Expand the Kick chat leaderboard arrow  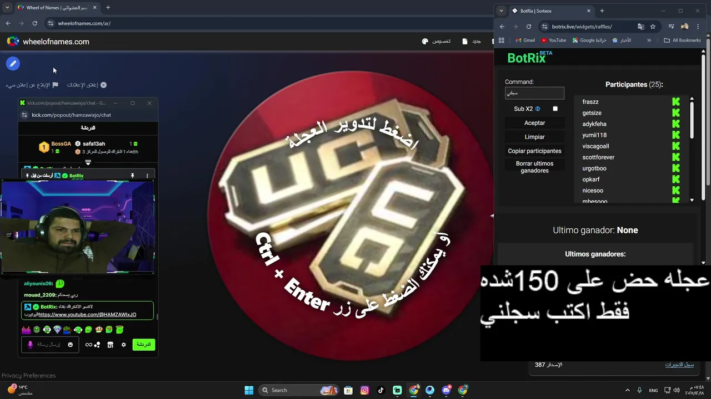88,162
